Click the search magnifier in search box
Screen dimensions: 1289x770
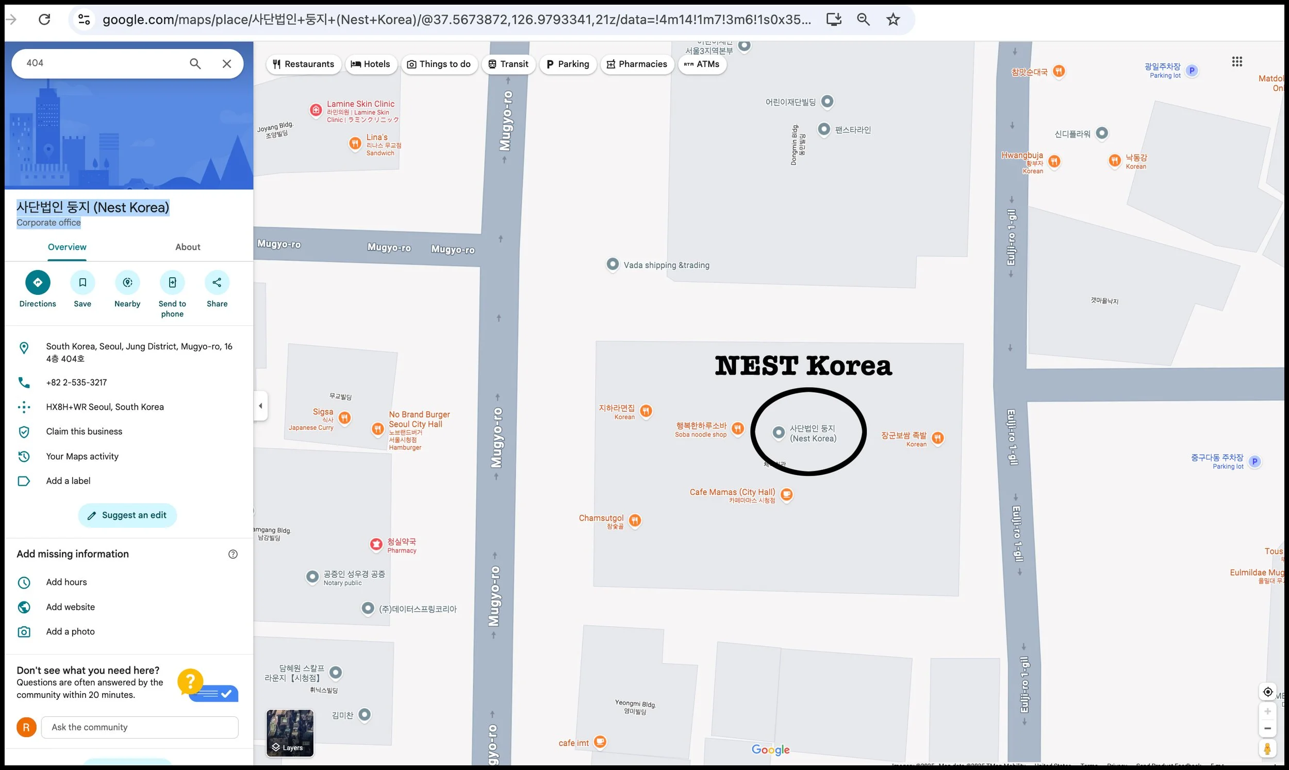point(195,64)
